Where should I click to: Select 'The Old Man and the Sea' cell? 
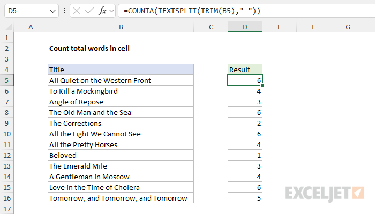[x=121, y=112]
